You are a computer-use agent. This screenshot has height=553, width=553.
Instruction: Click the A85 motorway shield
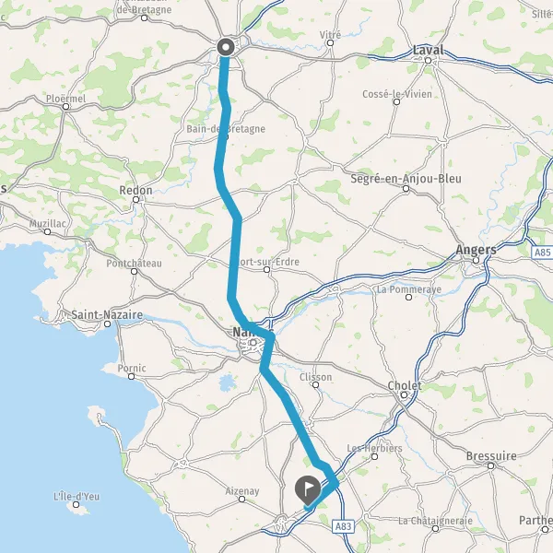tap(543, 253)
